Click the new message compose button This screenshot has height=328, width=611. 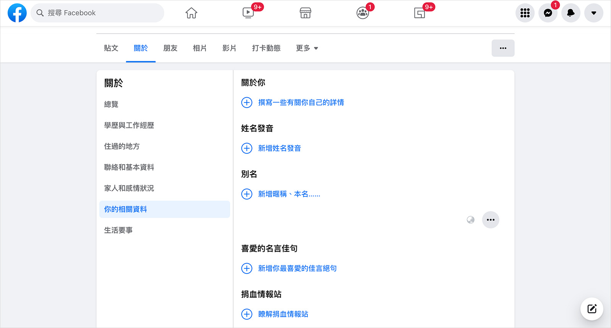pyautogui.click(x=592, y=309)
